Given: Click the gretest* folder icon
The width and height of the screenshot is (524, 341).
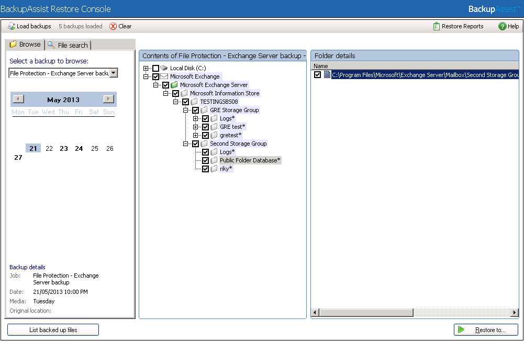Looking at the screenshot, I should coord(214,135).
